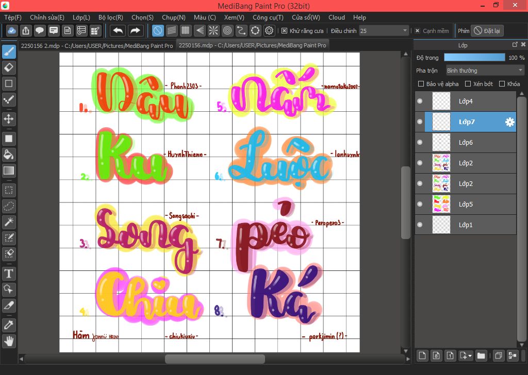This screenshot has height=375, width=528.
Task: Select the Dot tool
Action: (9, 99)
